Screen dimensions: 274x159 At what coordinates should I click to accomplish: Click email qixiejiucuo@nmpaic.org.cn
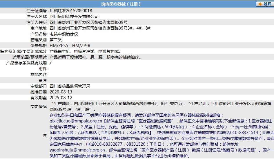point(76,121)
